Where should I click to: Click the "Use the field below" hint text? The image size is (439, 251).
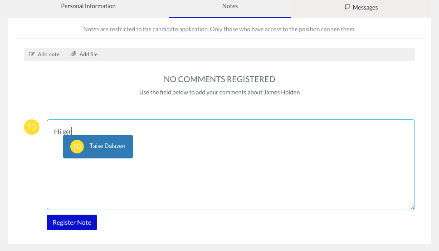[x=219, y=92]
